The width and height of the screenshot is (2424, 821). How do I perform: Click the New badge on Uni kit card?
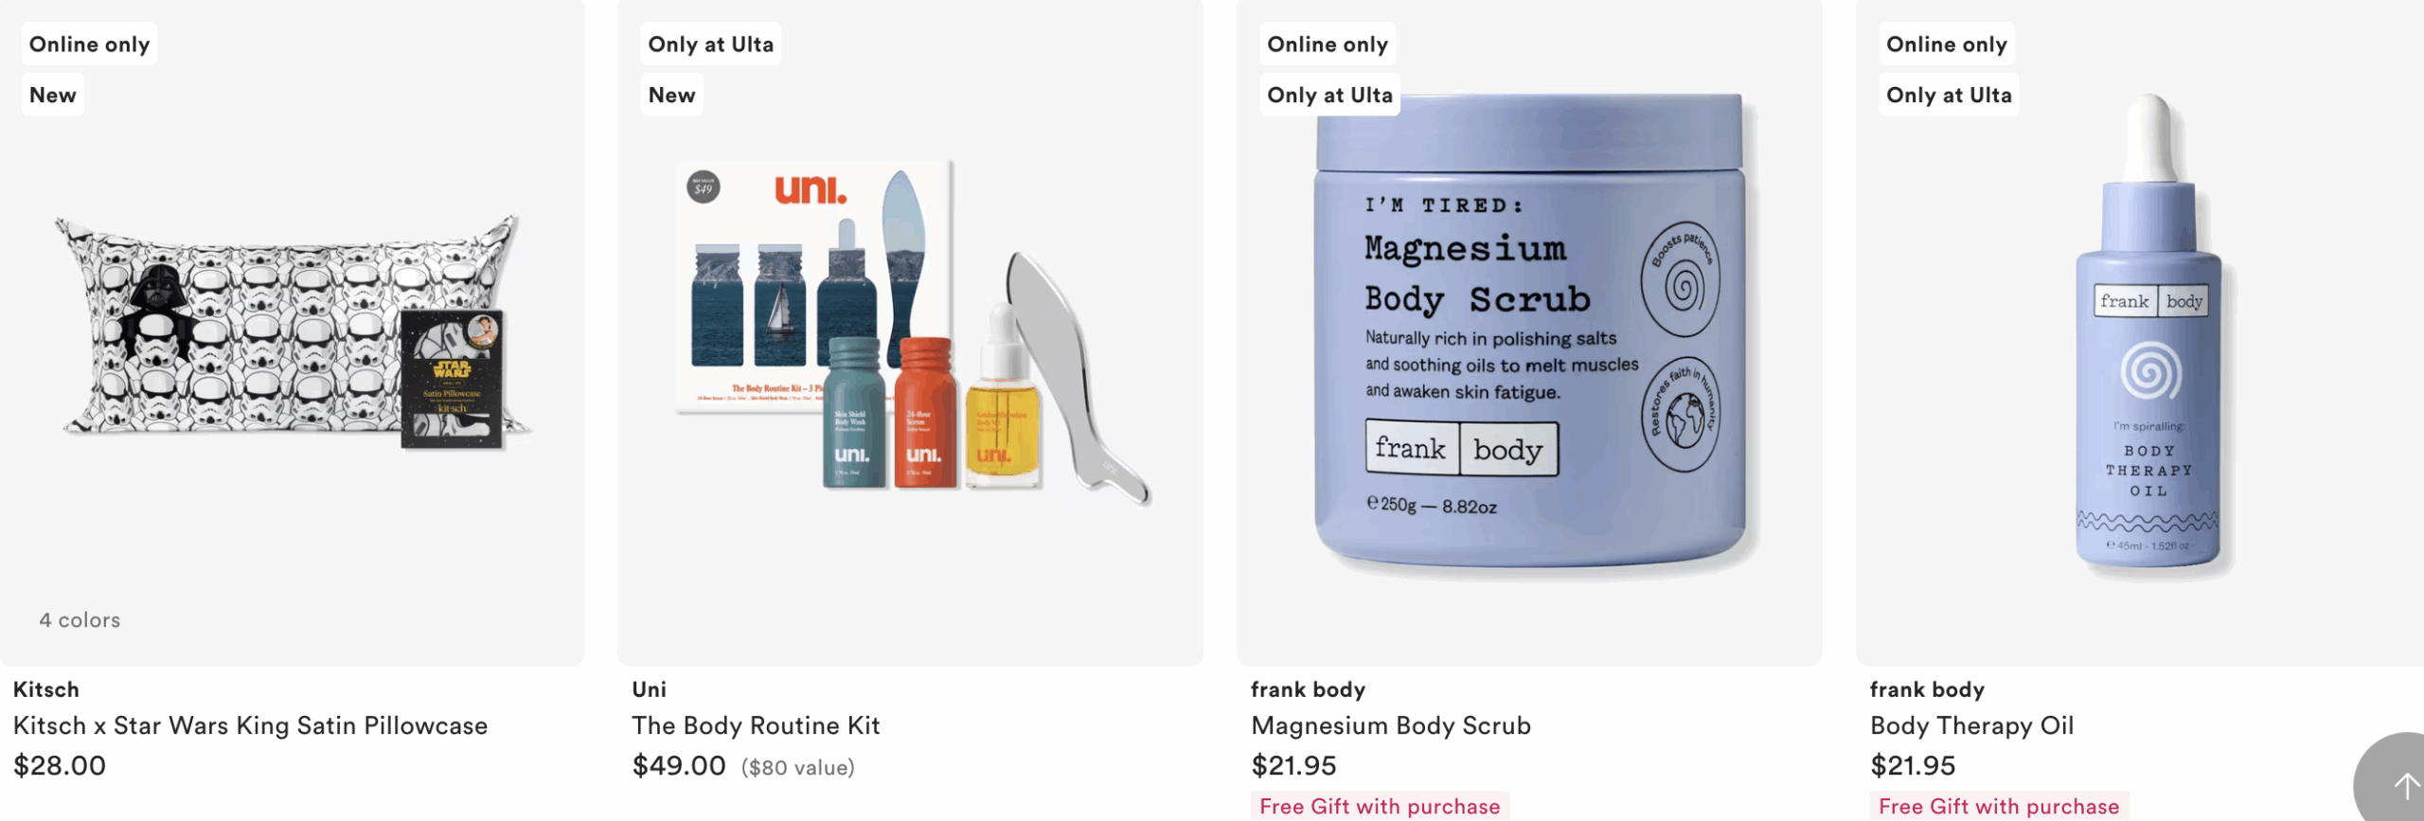[x=672, y=95]
